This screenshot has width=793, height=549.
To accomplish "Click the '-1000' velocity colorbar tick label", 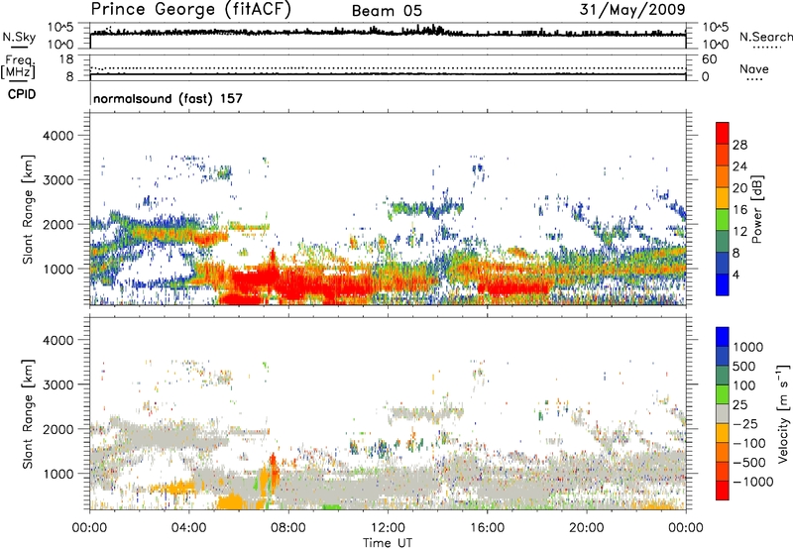I will tap(753, 482).
